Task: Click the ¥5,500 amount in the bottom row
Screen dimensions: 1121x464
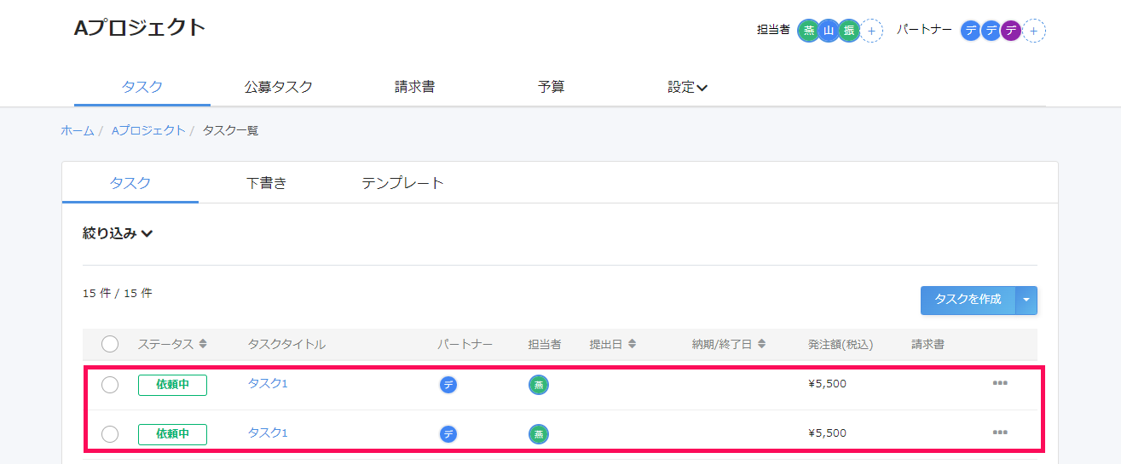Action: (827, 433)
